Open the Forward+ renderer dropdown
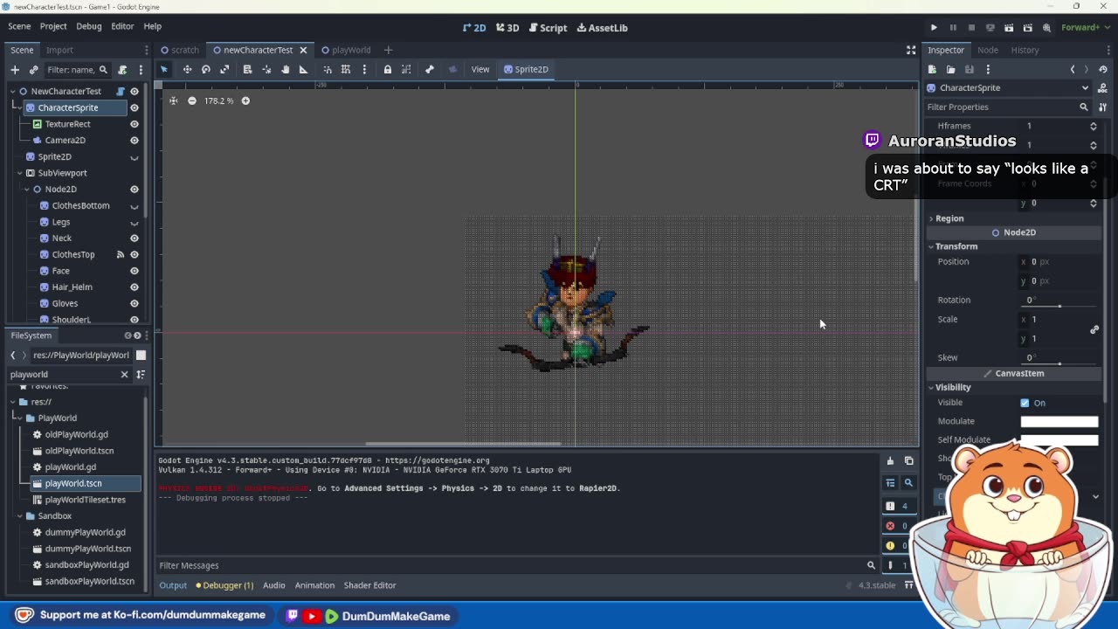 [x=1086, y=27]
